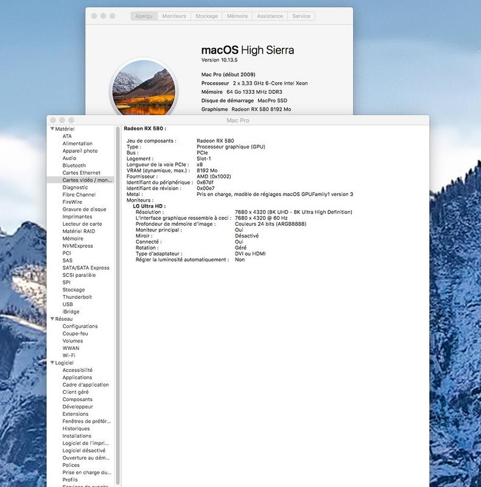This screenshot has height=487, width=481.
Task: Select Développeur under Logiciel
Action: [x=77, y=407]
